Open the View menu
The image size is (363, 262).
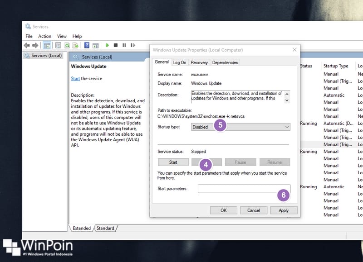[62, 36]
